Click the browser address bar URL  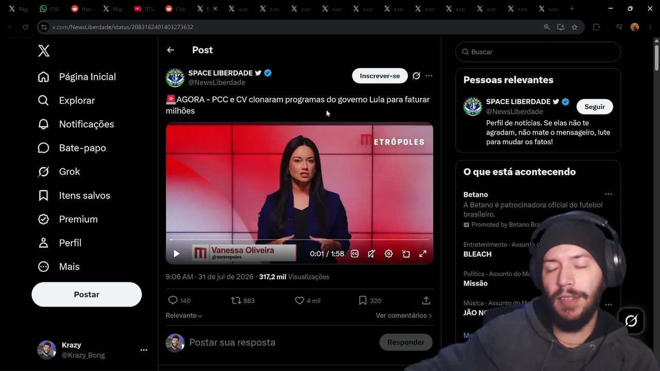[x=123, y=27]
